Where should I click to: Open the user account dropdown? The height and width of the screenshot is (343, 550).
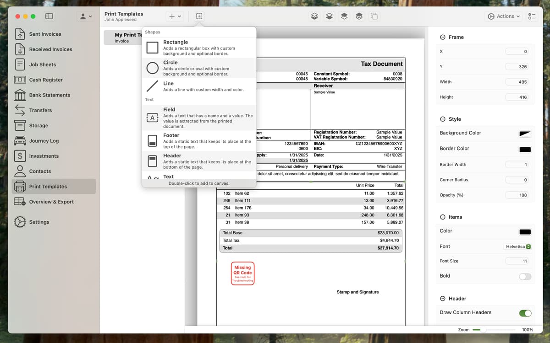pyautogui.click(x=86, y=16)
